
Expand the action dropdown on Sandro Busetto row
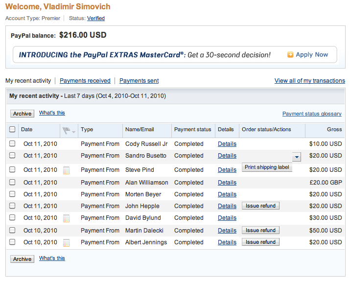[x=297, y=157]
